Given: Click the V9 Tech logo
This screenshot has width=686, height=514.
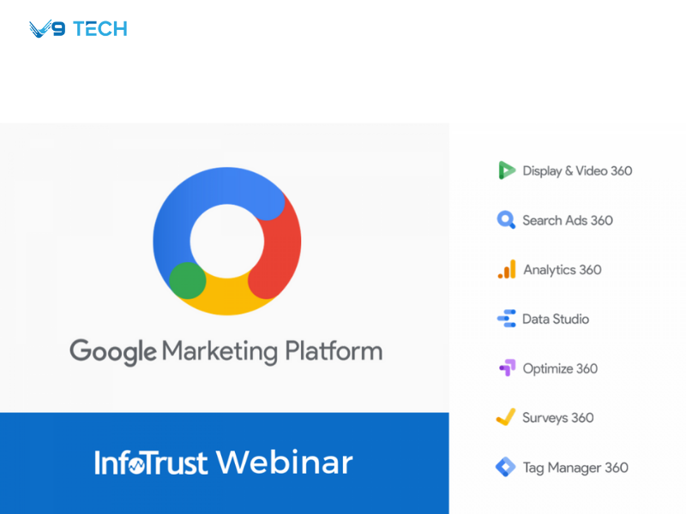Looking at the screenshot, I should (76, 27).
